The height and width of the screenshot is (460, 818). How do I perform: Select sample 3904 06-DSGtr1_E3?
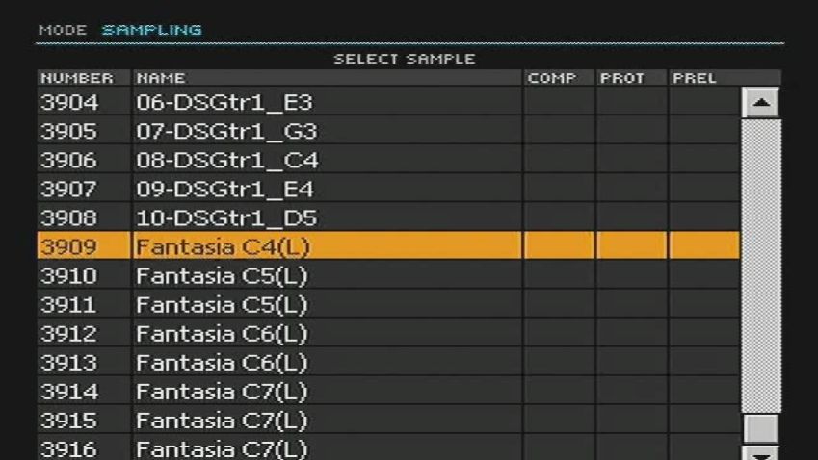[224, 102]
